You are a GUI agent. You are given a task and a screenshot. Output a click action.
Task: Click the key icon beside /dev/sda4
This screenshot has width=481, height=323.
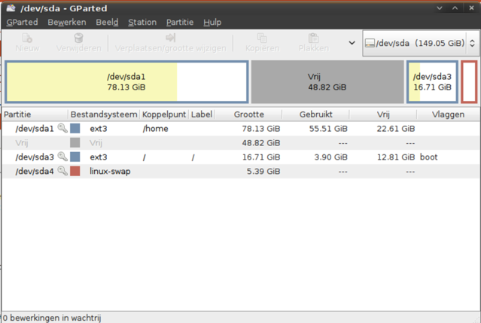(x=62, y=172)
